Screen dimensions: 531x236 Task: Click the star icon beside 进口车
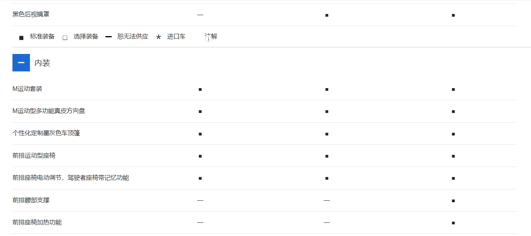(158, 36)
